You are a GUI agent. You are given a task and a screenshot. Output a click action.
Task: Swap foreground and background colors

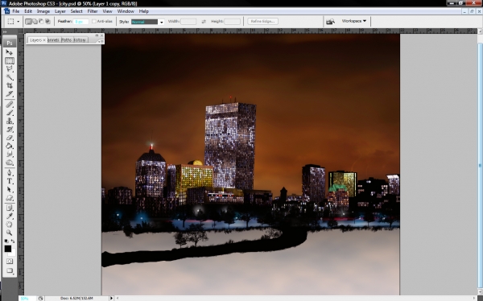click(x=13, y=241)
